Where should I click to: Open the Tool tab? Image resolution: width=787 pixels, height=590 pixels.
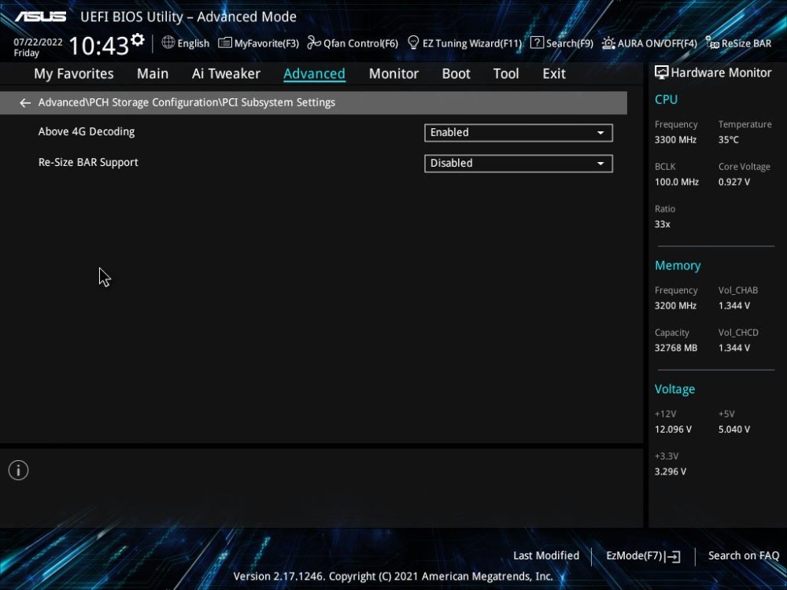506,74
